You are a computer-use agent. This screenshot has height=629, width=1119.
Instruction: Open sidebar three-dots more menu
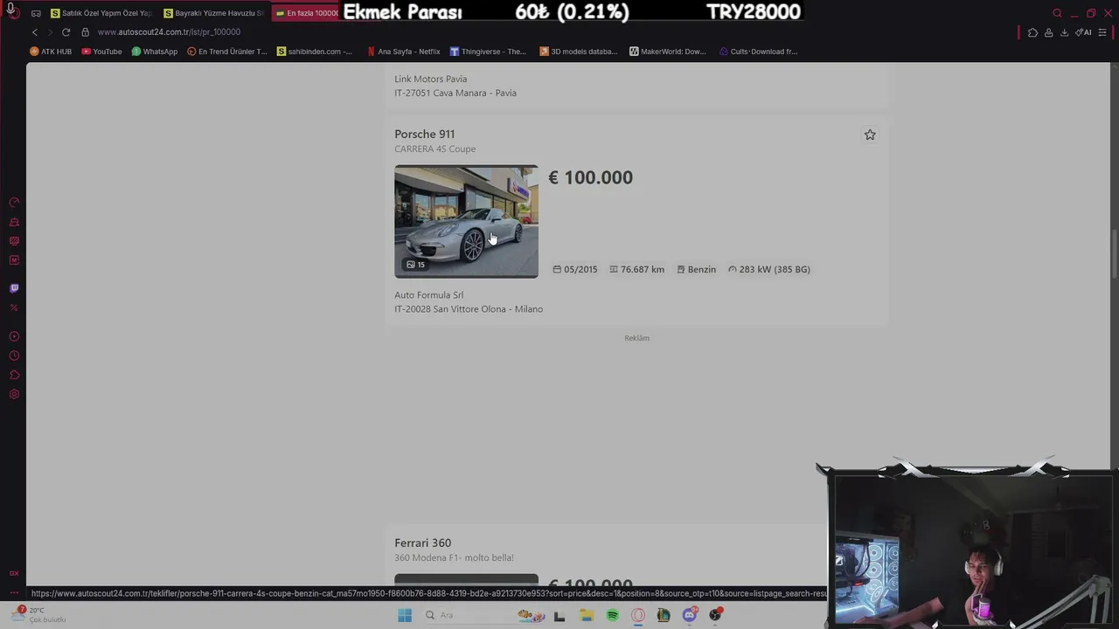point(14,593)
